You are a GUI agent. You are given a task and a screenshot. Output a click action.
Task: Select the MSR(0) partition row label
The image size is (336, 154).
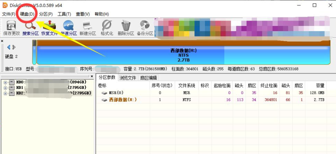[x=116, y=93]
